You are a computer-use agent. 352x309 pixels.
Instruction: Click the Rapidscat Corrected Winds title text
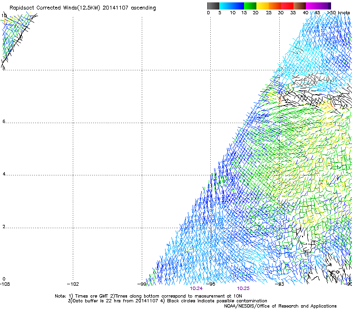pyautogui.click(x=83, y=8)
